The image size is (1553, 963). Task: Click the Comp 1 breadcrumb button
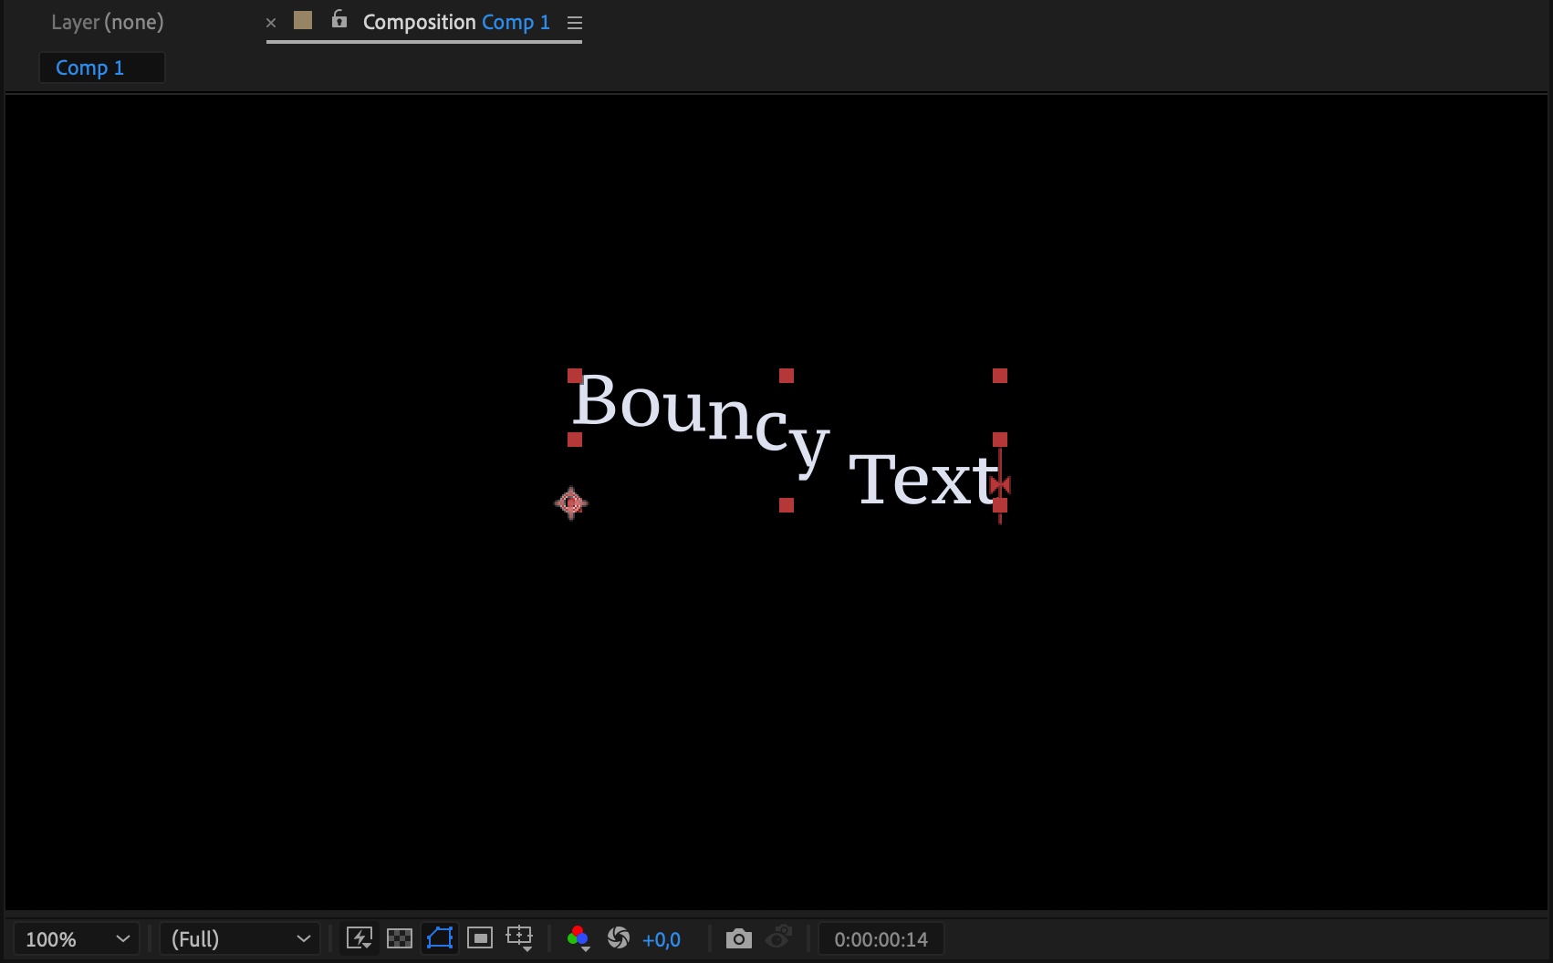pyautogui.click(x=90, y=67)
